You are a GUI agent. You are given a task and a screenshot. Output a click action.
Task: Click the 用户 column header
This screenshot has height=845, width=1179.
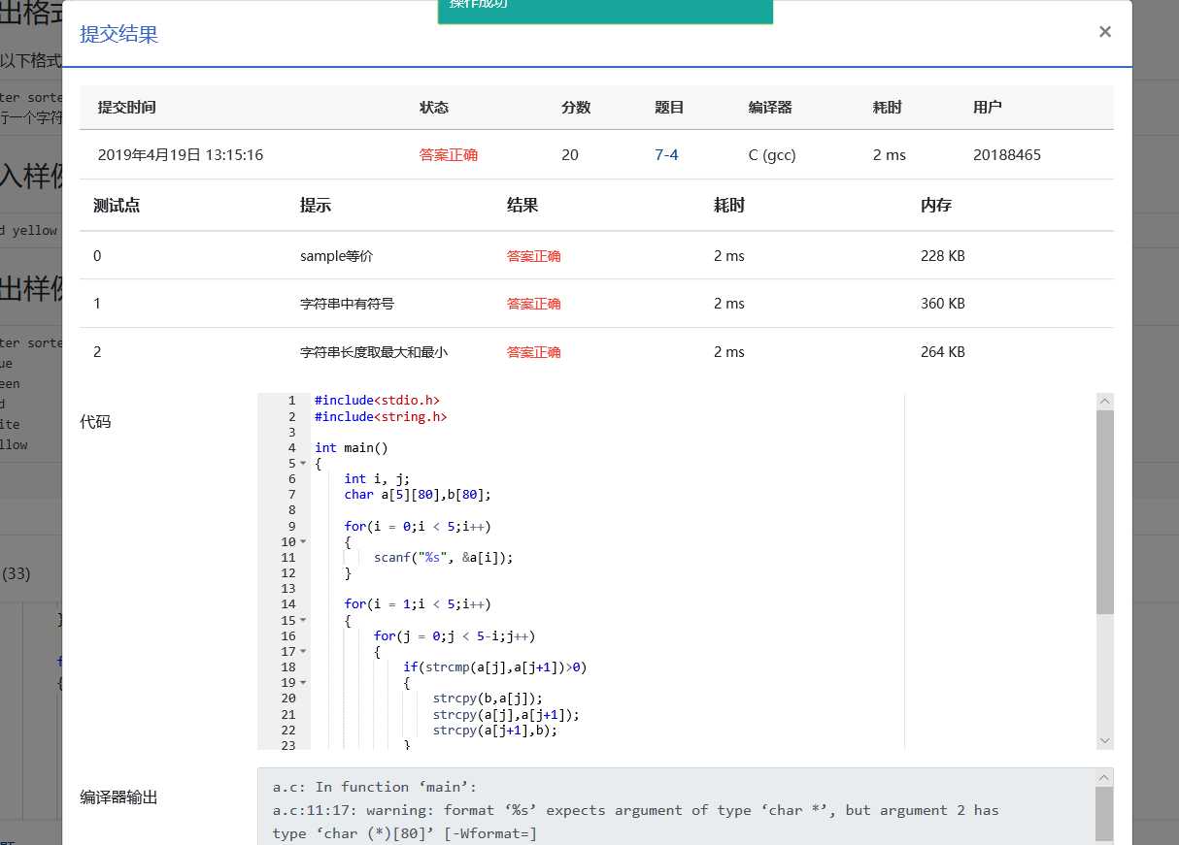point(988,108)
